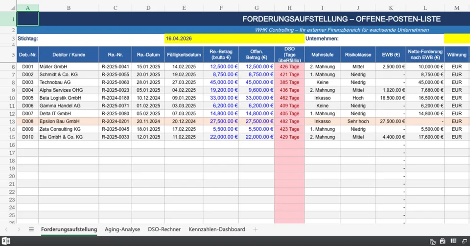This screenshot has height=246, width=470.
Task: Open the Kennzahlen-Dashboard sheet tab
Action: tap(217, 229)
